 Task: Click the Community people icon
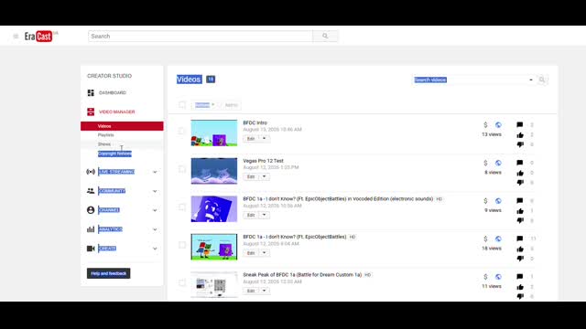(x=91, y=191)
